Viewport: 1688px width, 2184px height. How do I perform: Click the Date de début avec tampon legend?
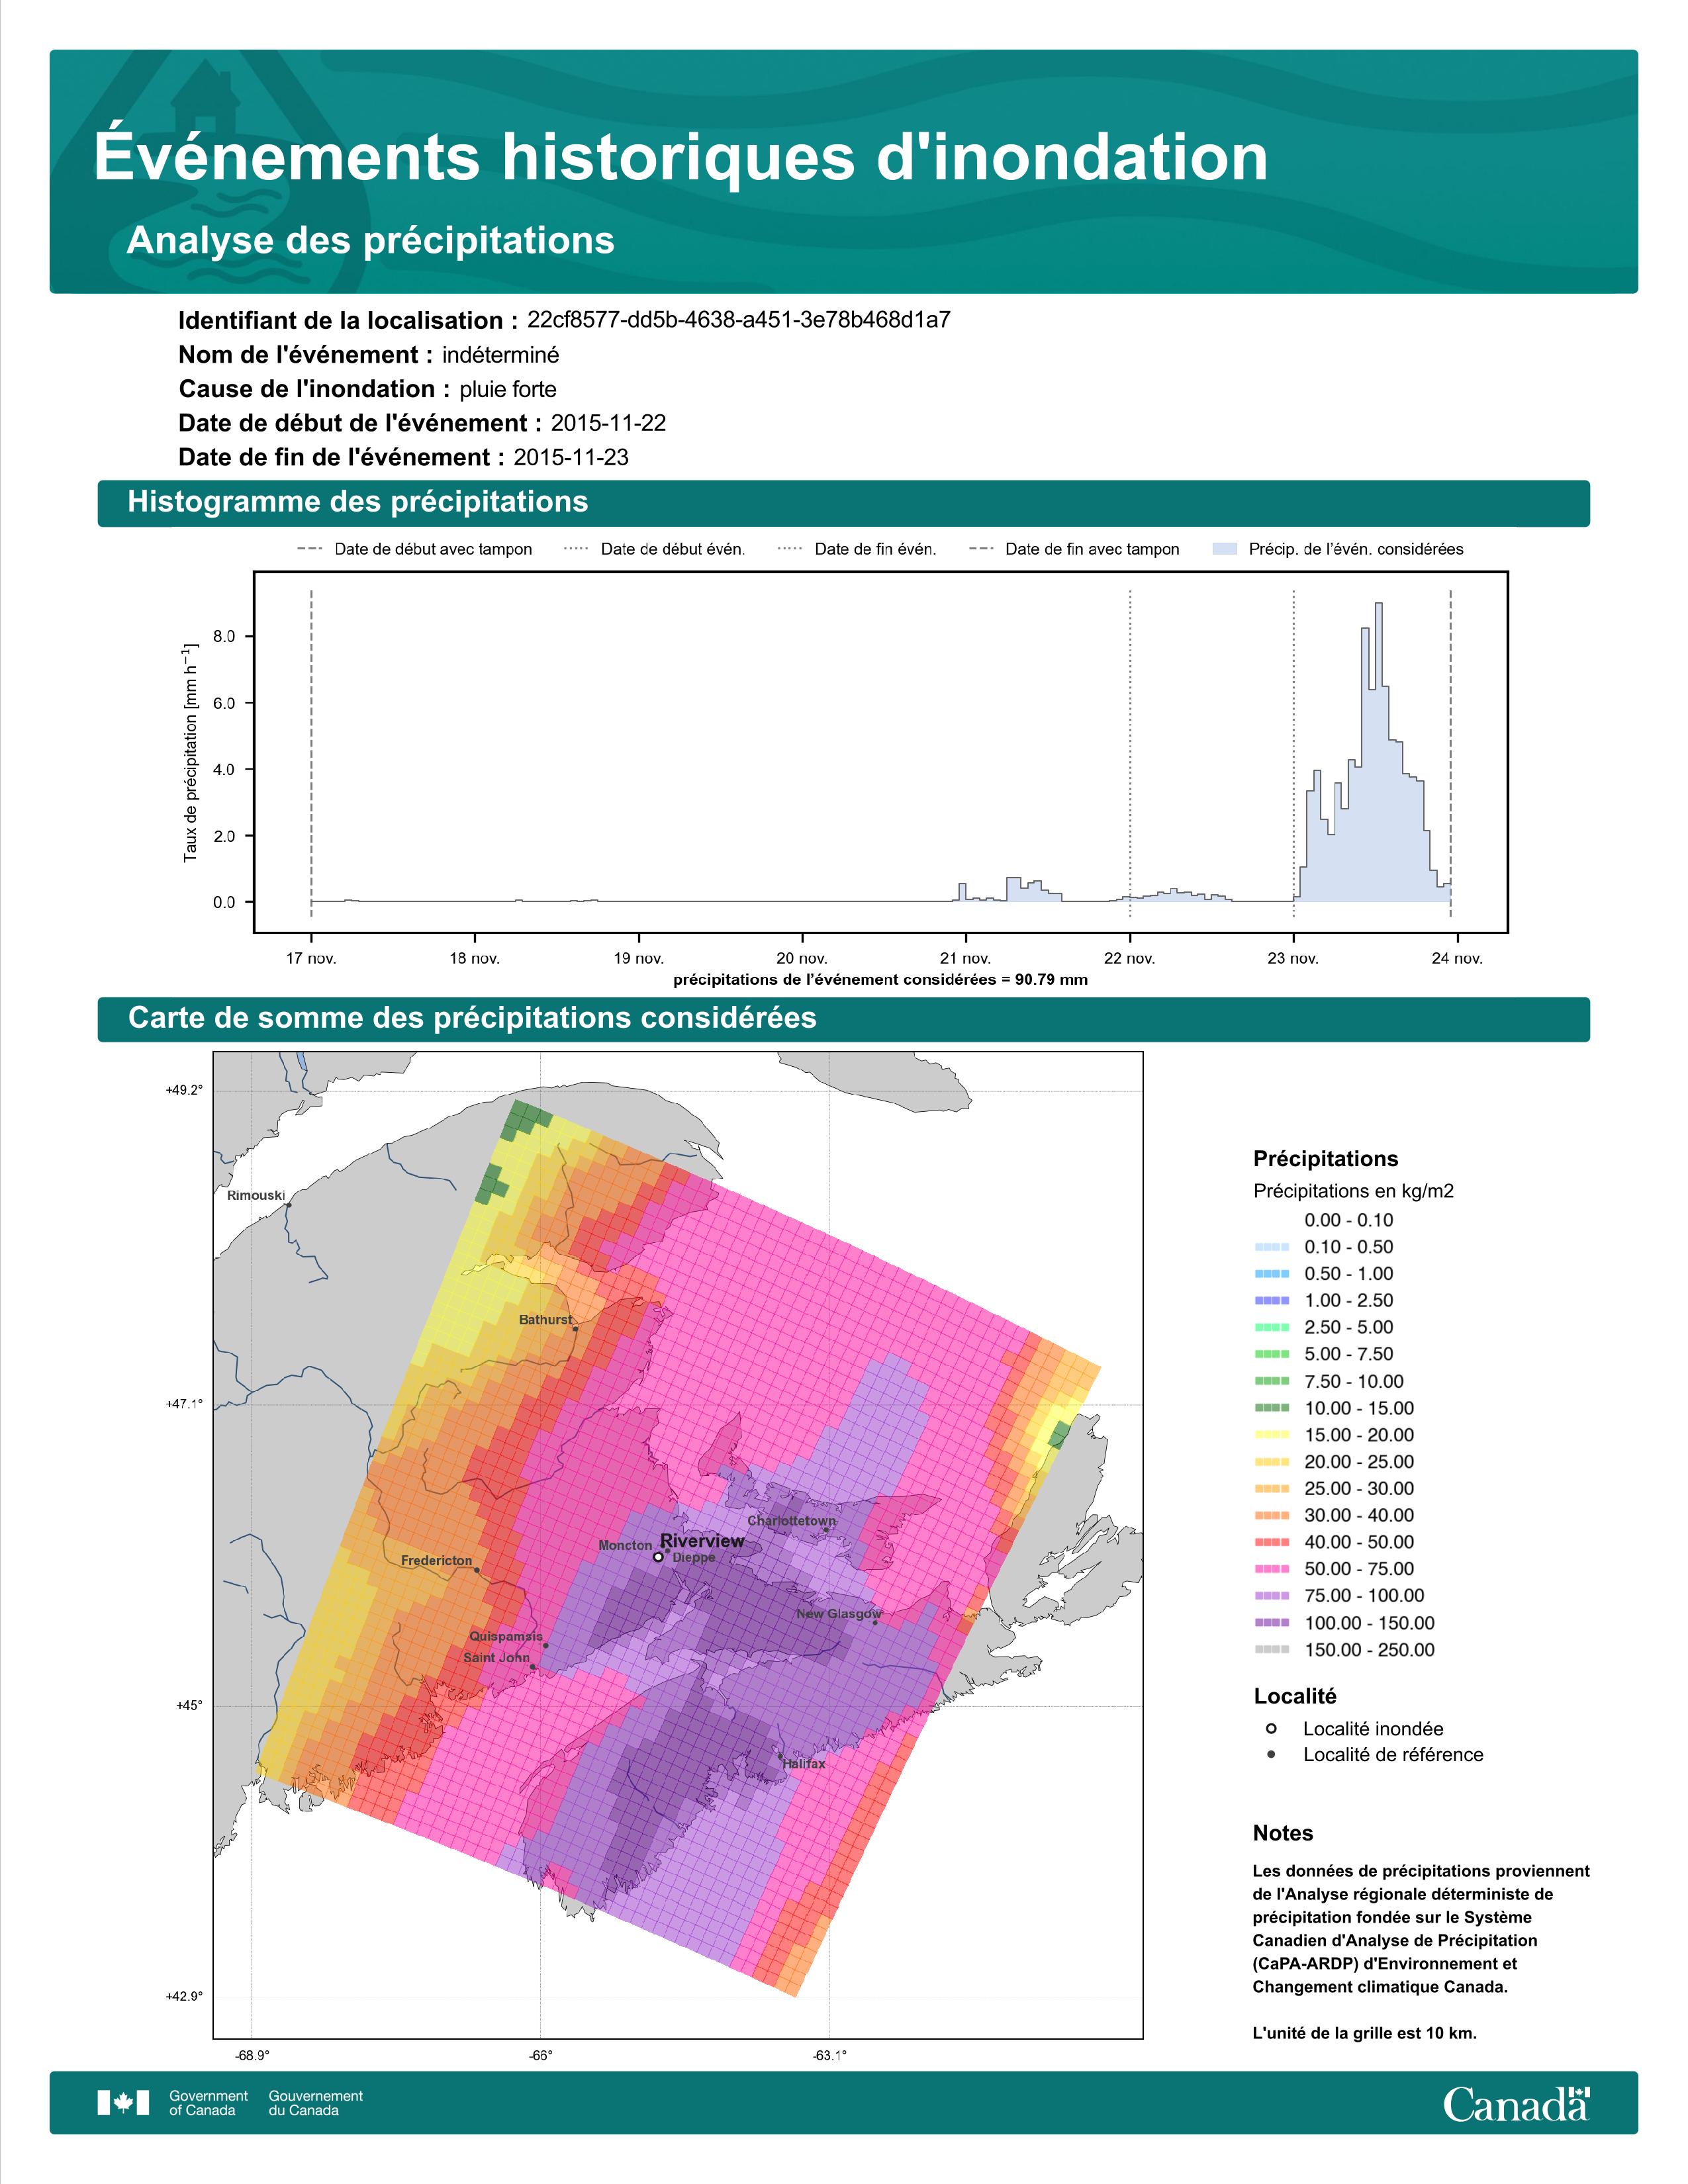coord(415,549)
